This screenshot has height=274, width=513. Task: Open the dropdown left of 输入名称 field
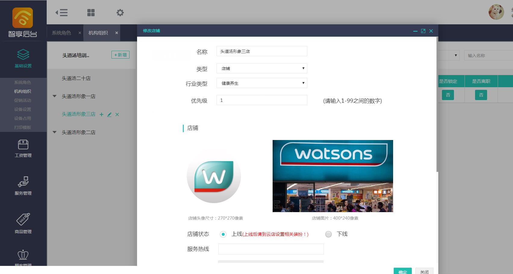point(449,55)
